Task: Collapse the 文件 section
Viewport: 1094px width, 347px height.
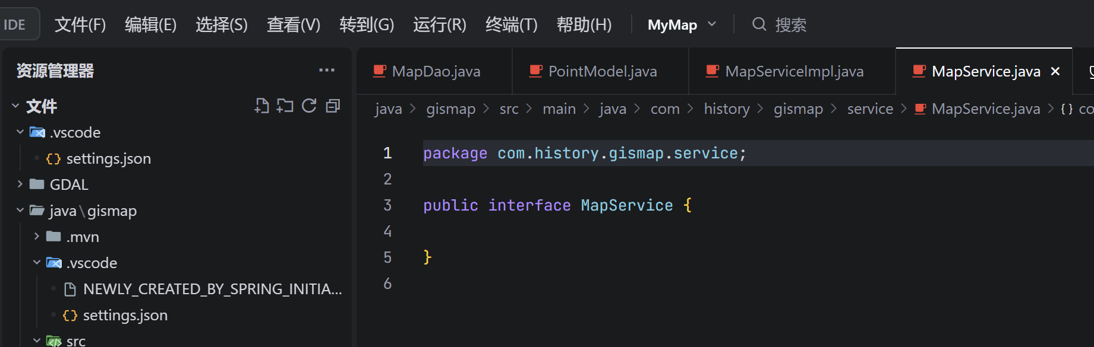Action: (15, 106)
